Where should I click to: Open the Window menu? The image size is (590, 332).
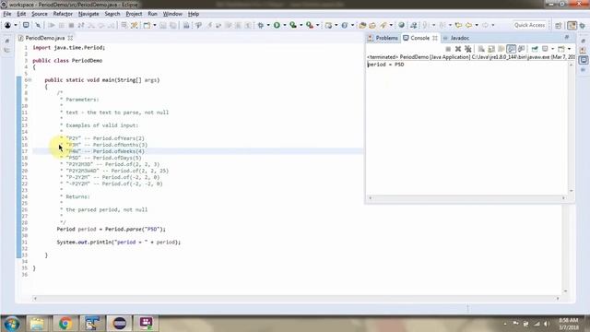[172, 14]
